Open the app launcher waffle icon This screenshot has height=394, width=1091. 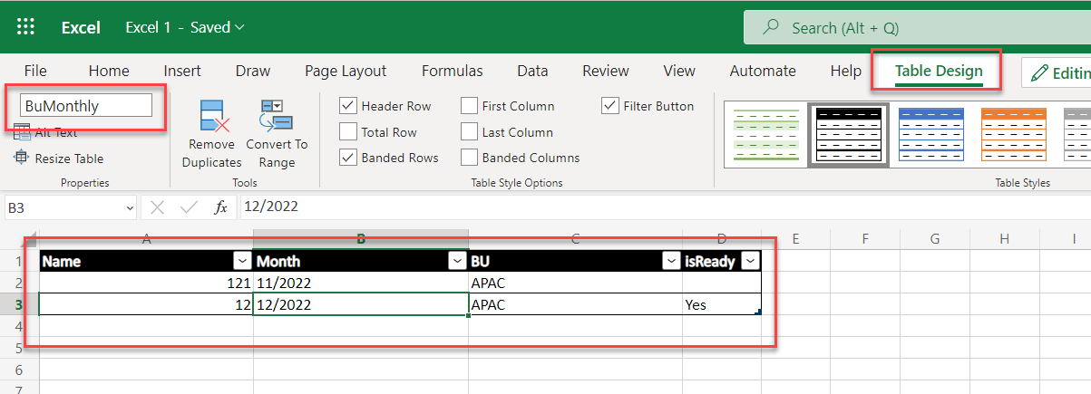click(x=25, y=27)
